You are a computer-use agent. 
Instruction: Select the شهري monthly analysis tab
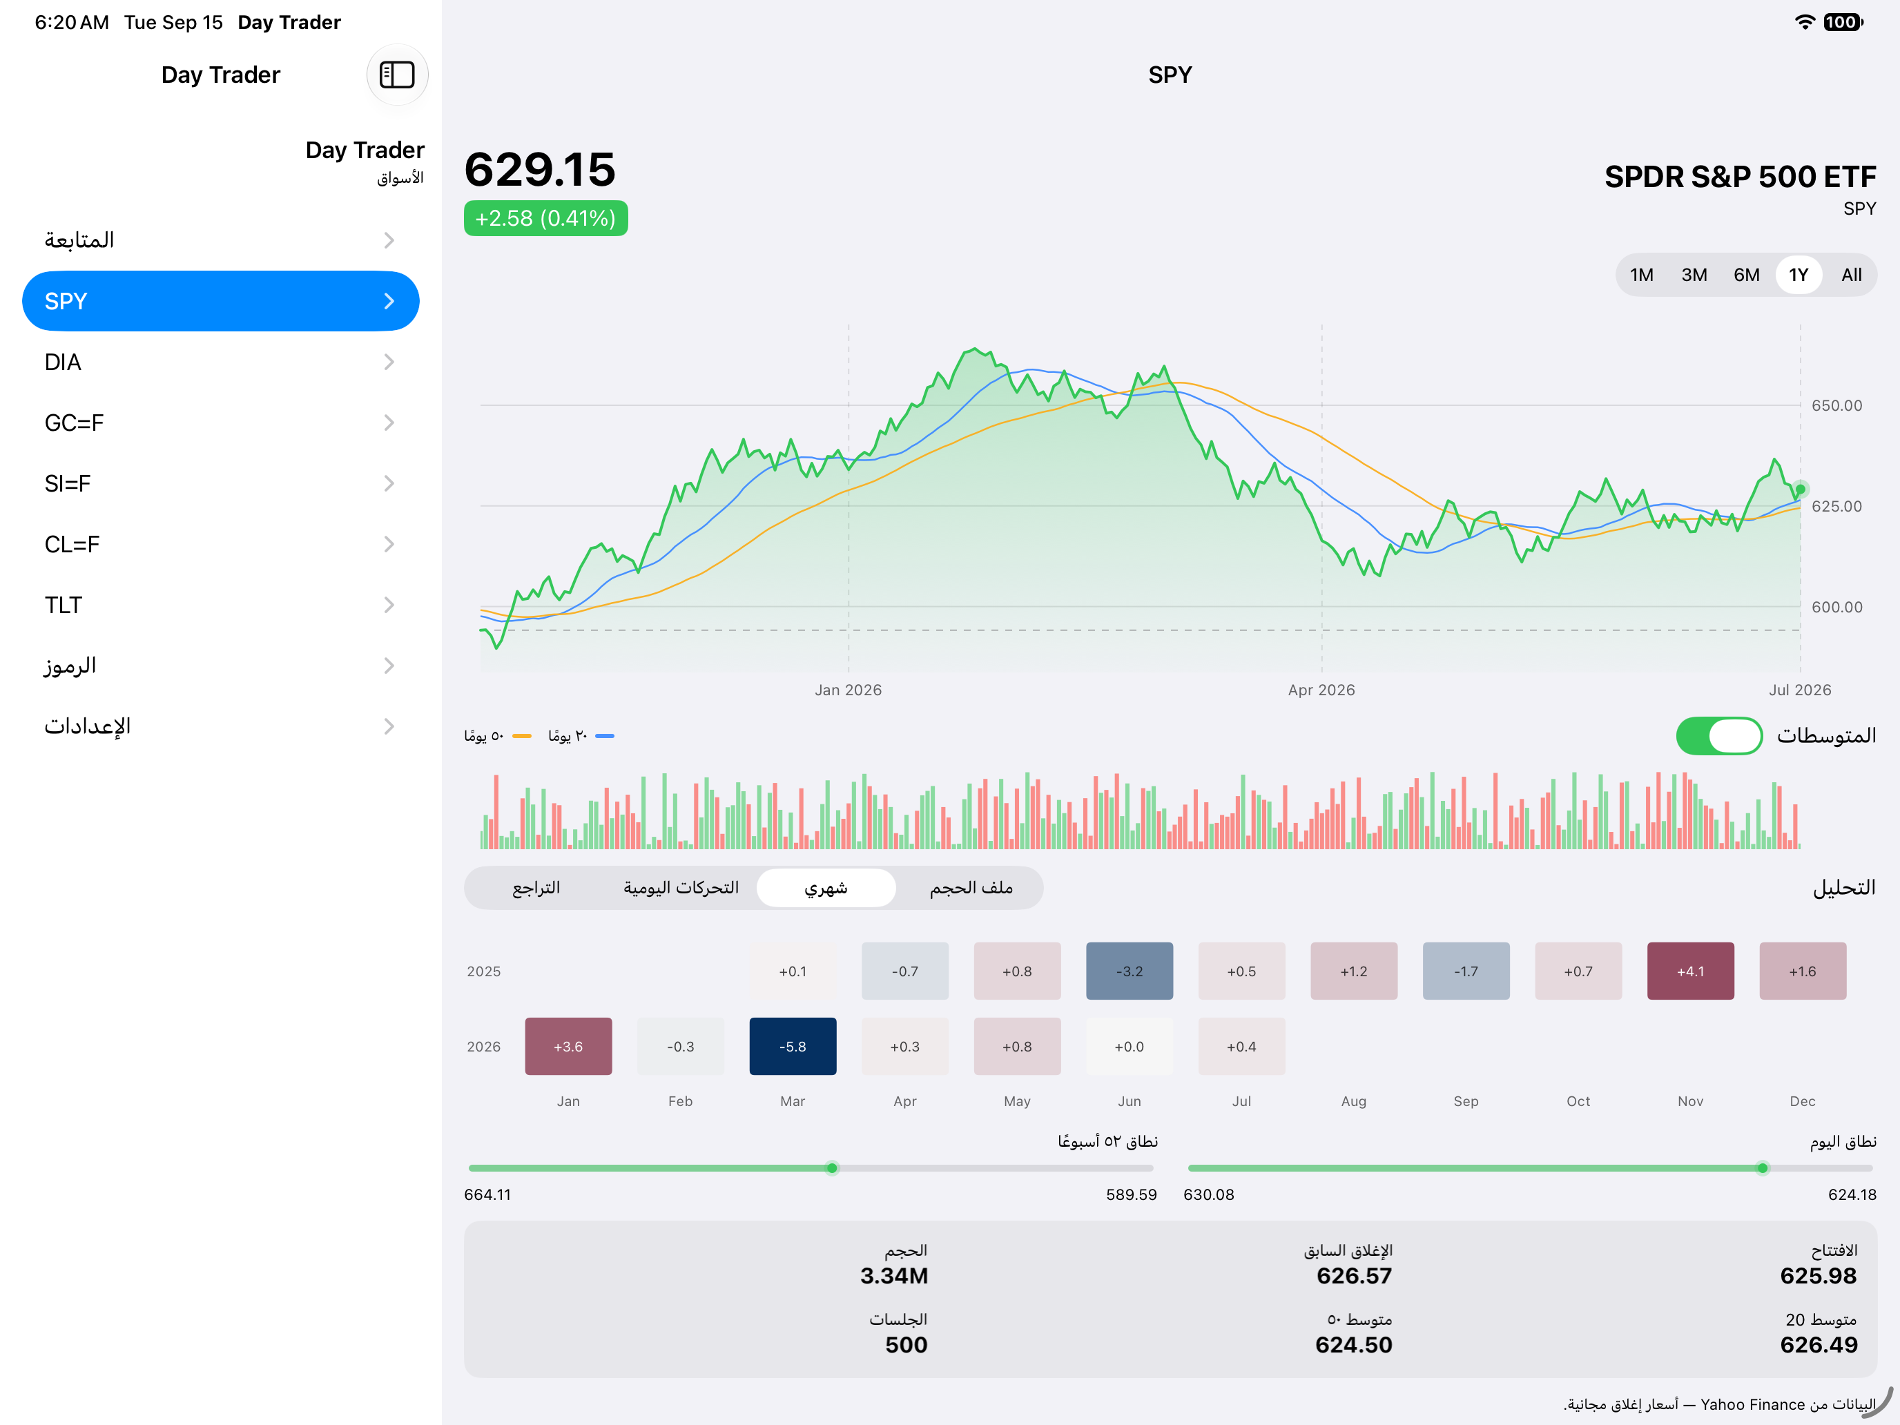(826, 887)
